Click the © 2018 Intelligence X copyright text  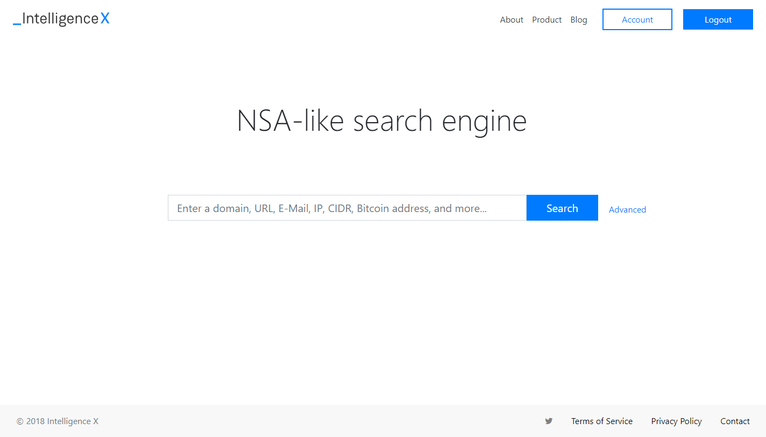(58, 421)
